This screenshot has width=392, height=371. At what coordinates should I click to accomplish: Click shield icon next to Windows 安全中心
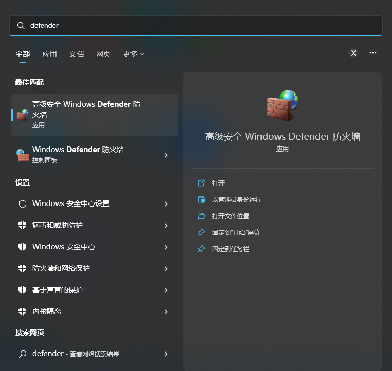click(x=23, y=247)
